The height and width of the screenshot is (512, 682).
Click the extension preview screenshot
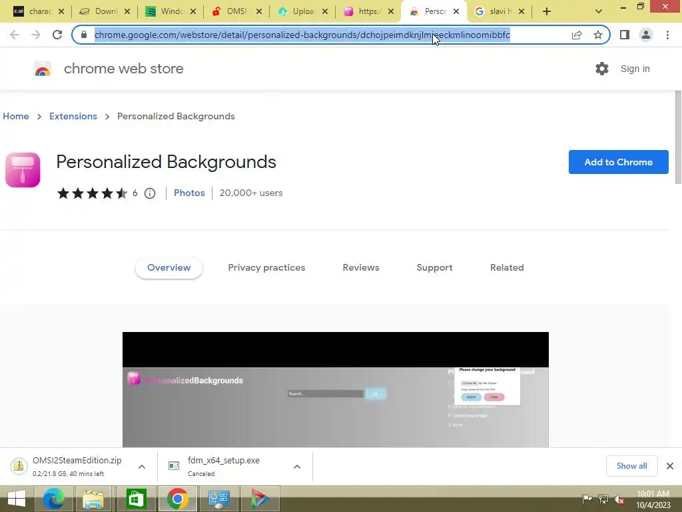336,389
